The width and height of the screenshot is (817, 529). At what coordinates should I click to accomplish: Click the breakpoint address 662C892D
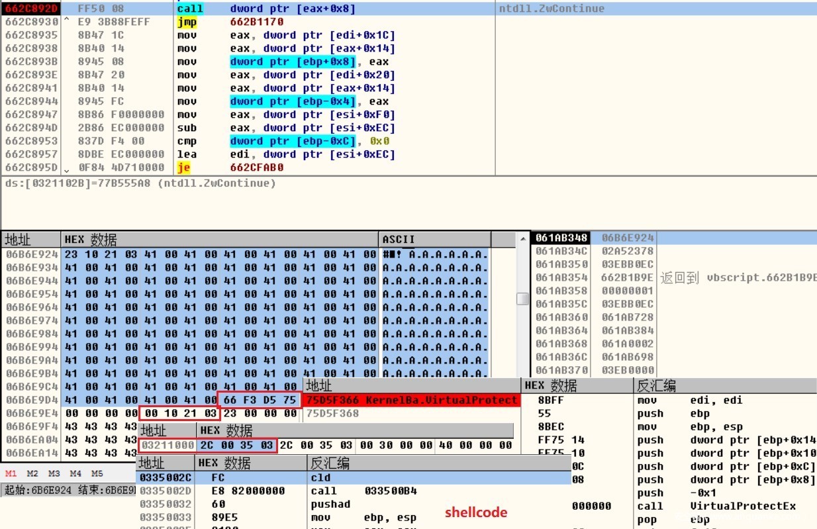tap(31, 9)
